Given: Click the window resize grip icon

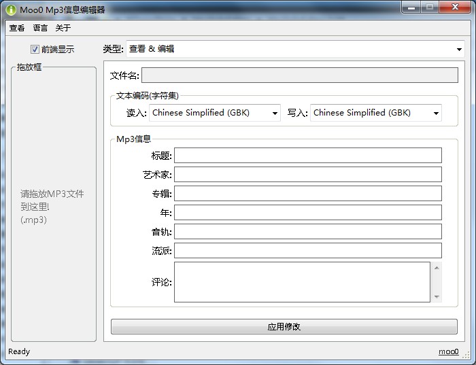Looking at the screenshot, I should point(466,355).
